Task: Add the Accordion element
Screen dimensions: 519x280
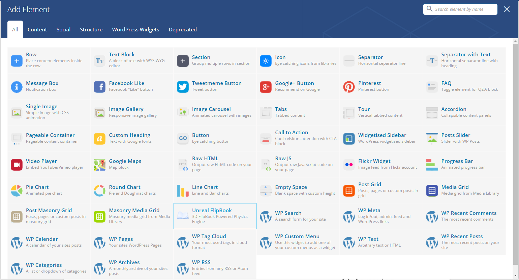Action: click(x=464, y=112)
